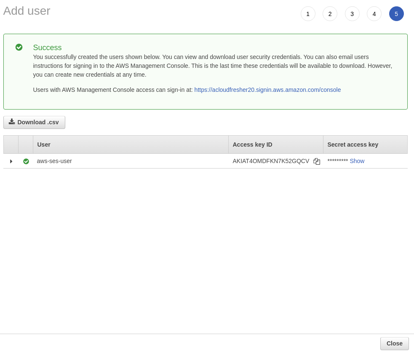Image resolution: width=414 pixels, height=351 pixels.
Task: Select the aws-ses-user name in the table
Action: (x=54, y=161)
